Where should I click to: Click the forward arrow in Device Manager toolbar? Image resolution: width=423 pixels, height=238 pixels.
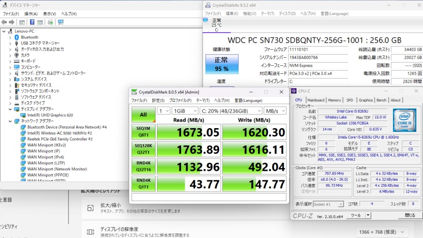(12, 22)
